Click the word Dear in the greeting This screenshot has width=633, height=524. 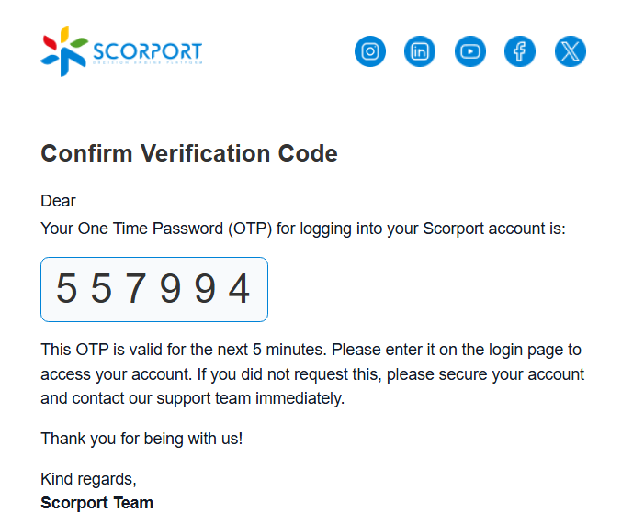[58, 201]
